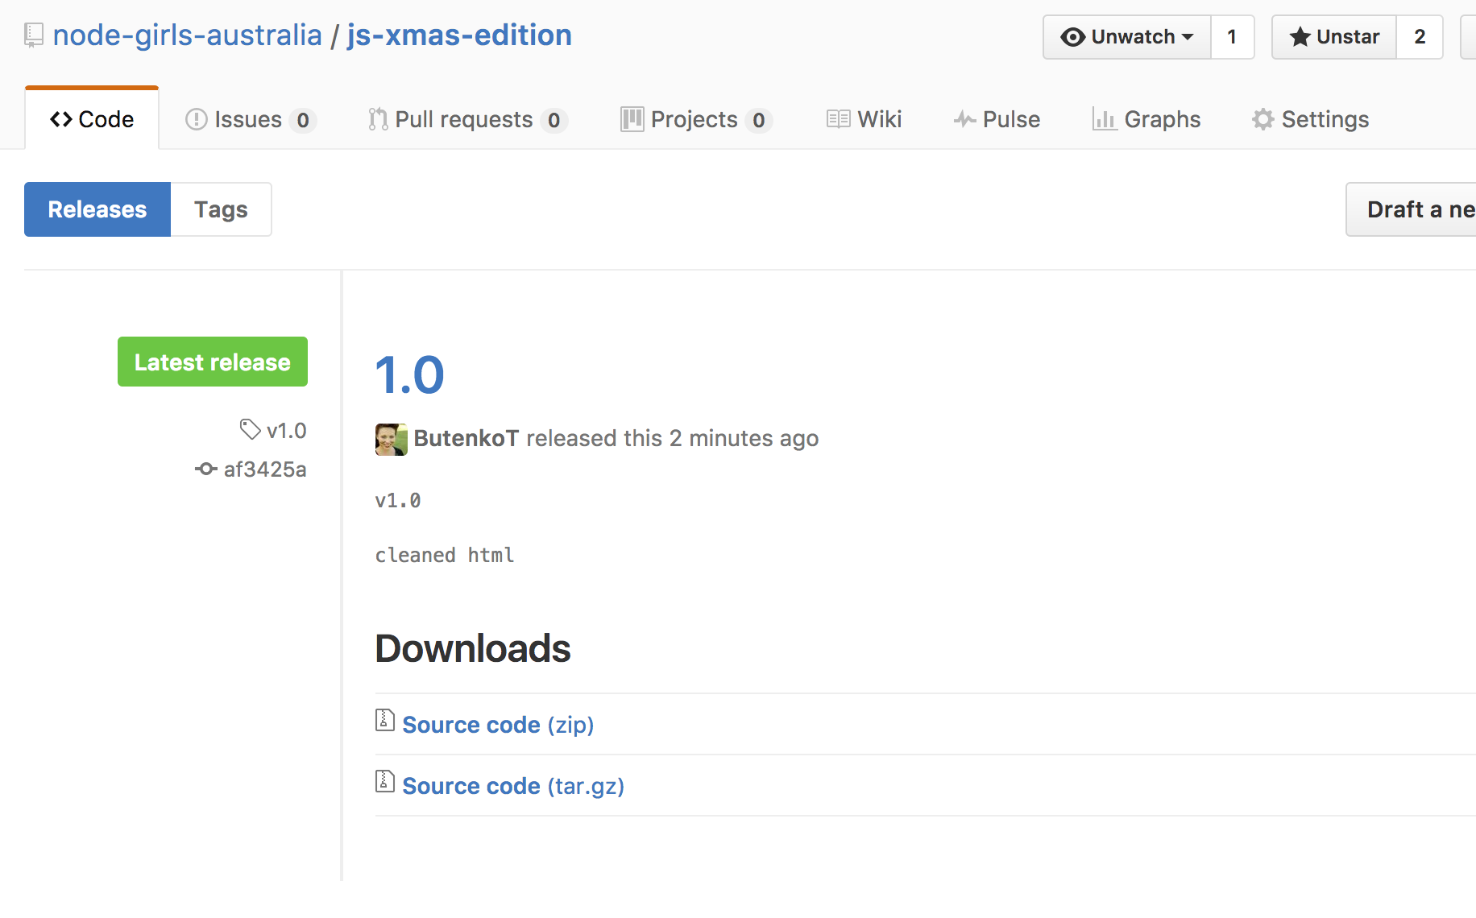Click the zip file archive icon

point(384,720)
